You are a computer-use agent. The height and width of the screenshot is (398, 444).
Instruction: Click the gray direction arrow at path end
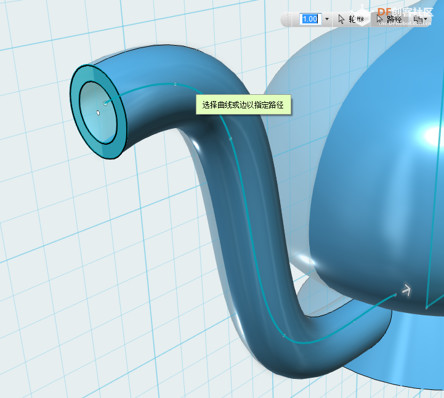406,289
